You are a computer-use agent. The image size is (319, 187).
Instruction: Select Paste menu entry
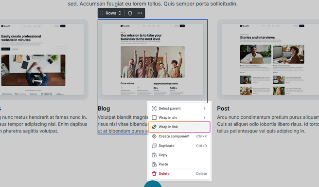179,164
